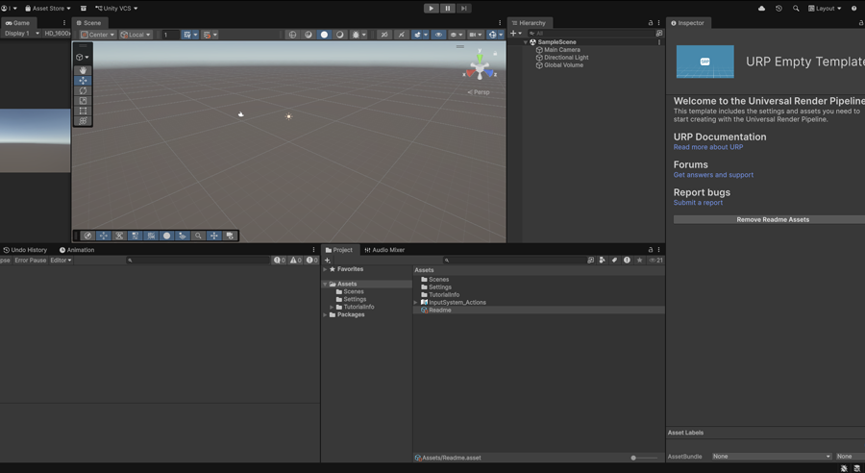Open the Center pivot mode dropdown
The image size is (865, 473).
pyautogui.click(x=97, y=35)
